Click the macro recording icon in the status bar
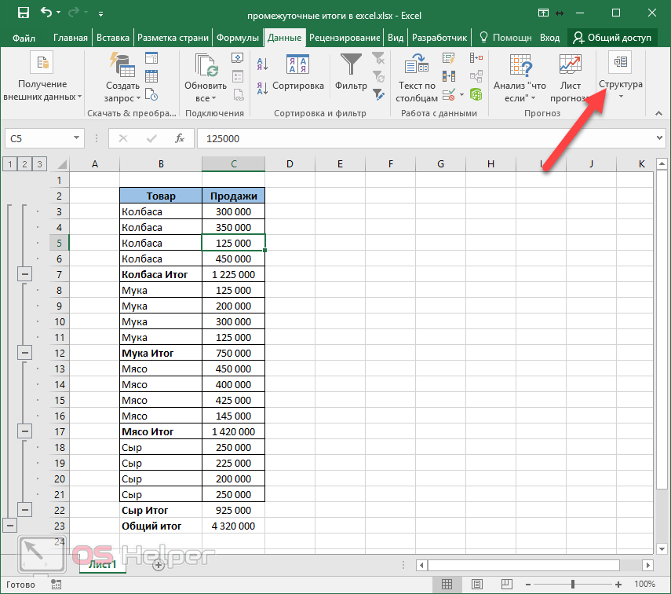Screen dimensions: 671x594 (x=56, y=584)
